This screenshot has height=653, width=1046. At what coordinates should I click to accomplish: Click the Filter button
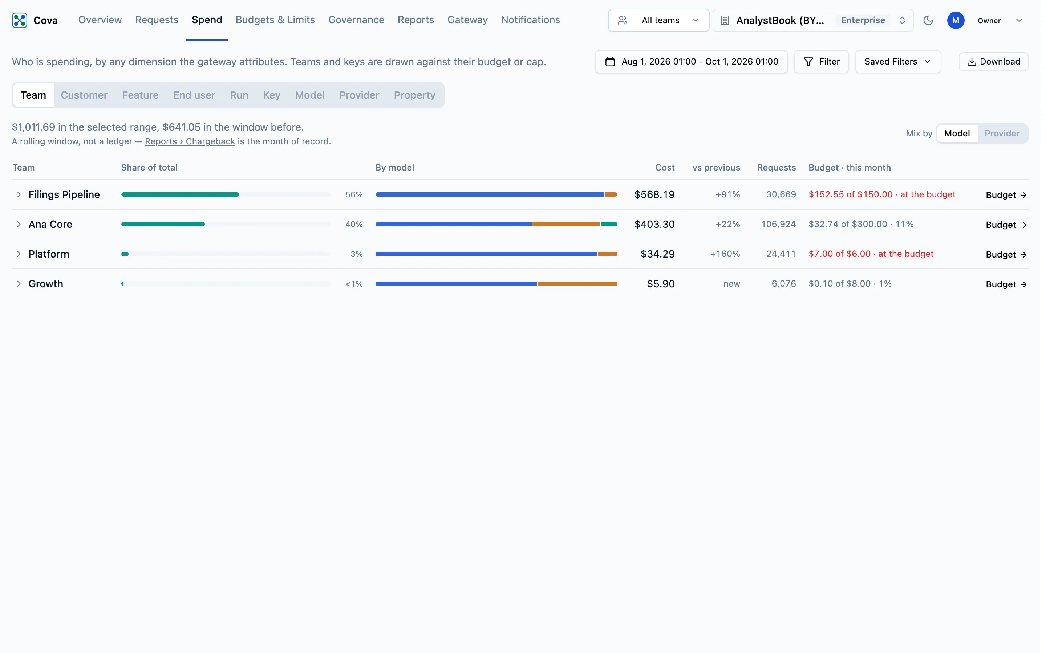pyautogui.click(x=821, y=62)
